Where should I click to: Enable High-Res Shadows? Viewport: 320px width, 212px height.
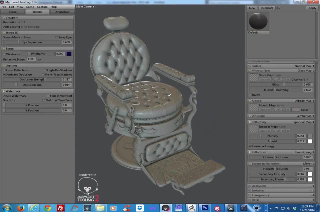point(45,70)
